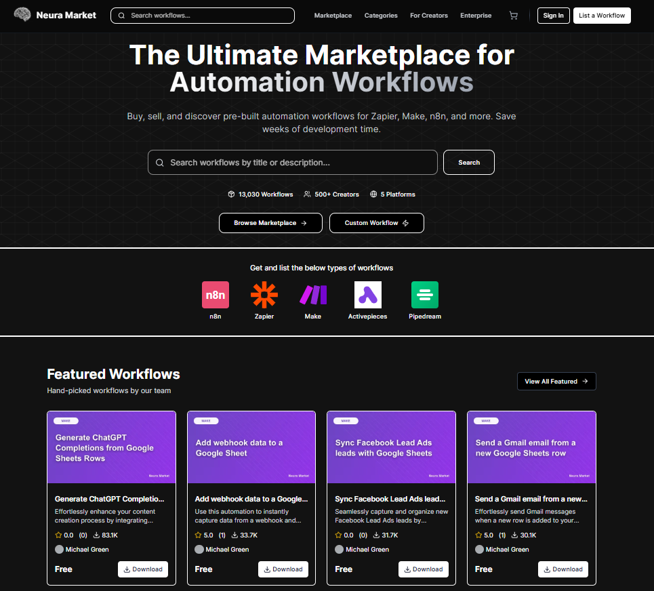Click the MAKE badge on Send Gmail card

pos(486,421)
